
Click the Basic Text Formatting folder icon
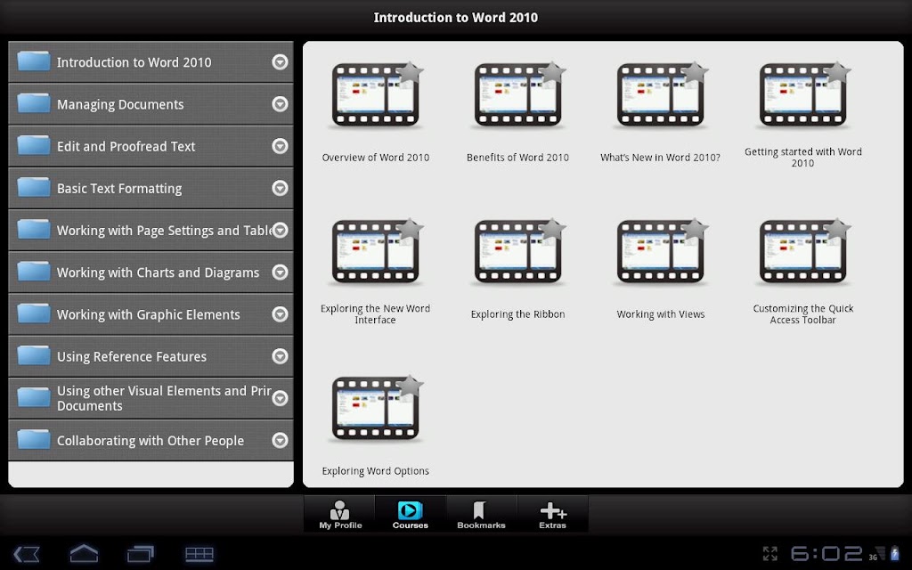point(34,187)
